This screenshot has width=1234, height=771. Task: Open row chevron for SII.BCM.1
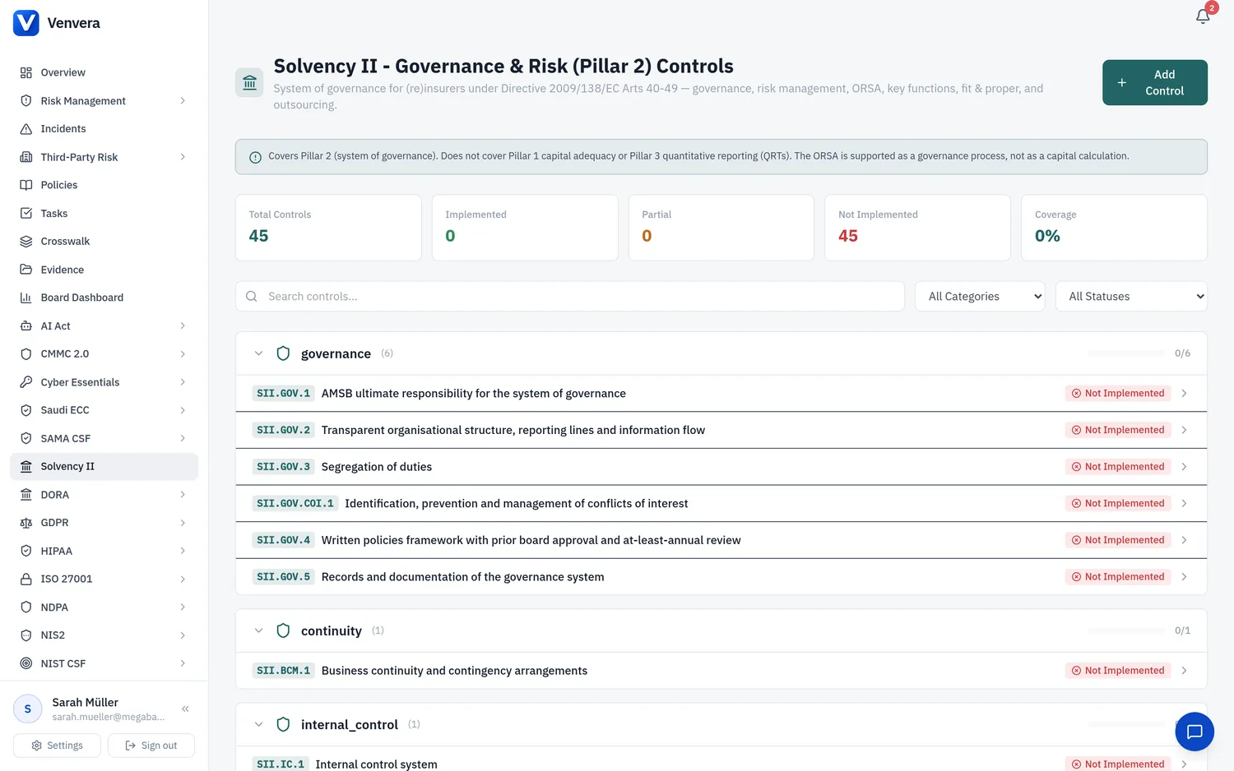(1184, 671)
